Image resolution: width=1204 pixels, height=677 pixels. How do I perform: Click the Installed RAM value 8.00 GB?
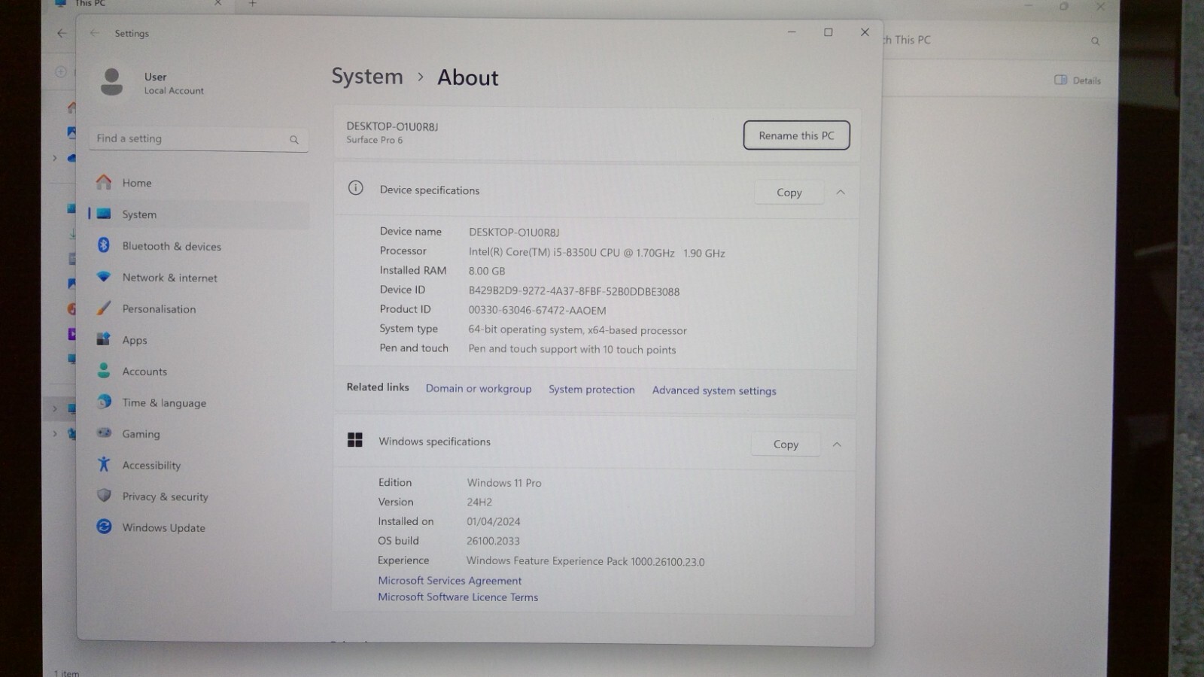coord(486,271)
